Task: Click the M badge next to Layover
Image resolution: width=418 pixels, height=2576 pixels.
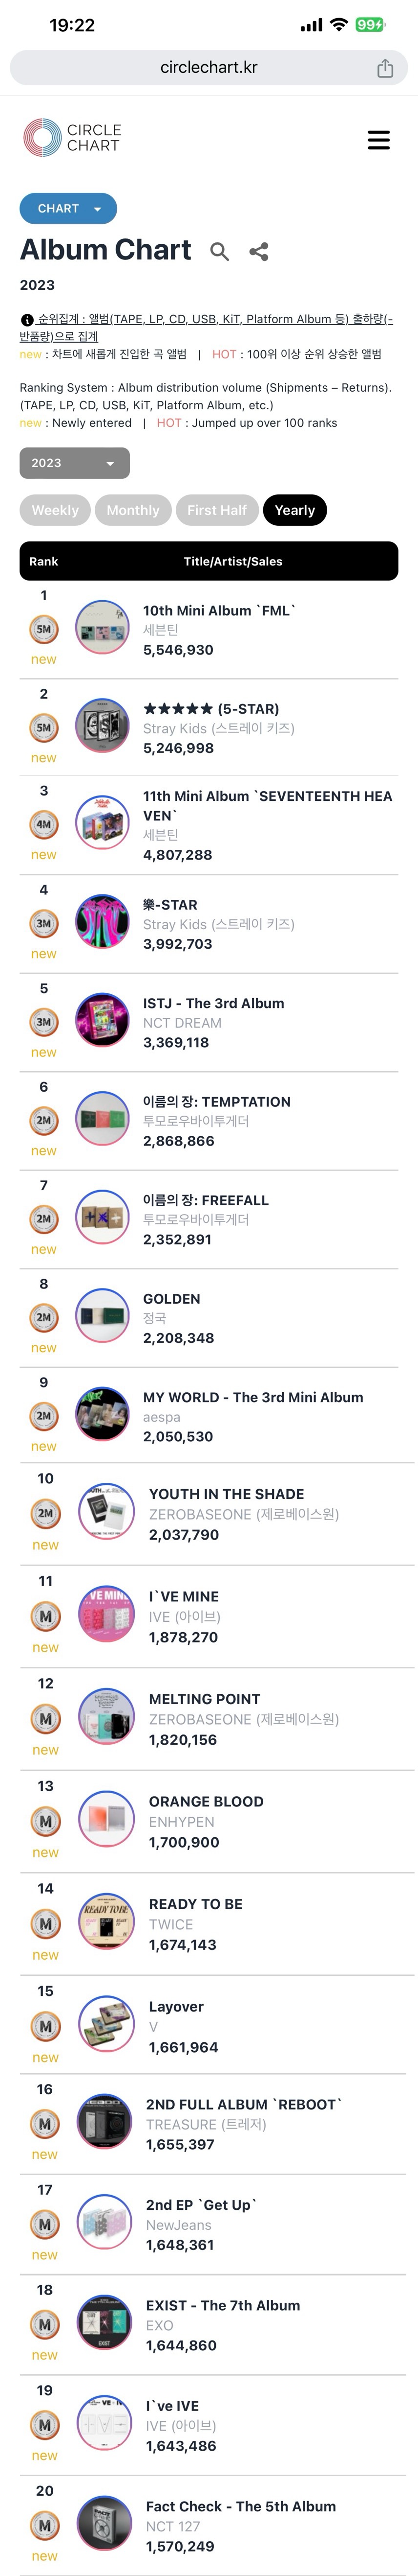Action: (x=46, y=2026)
